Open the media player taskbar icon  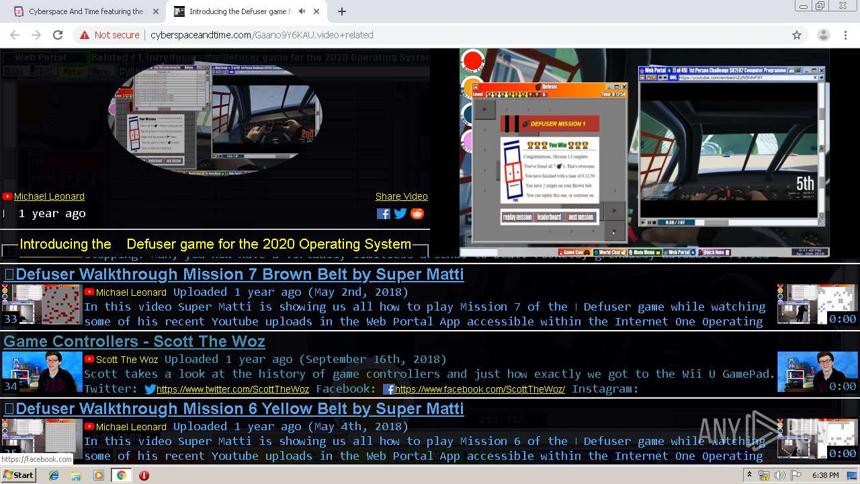99,475
